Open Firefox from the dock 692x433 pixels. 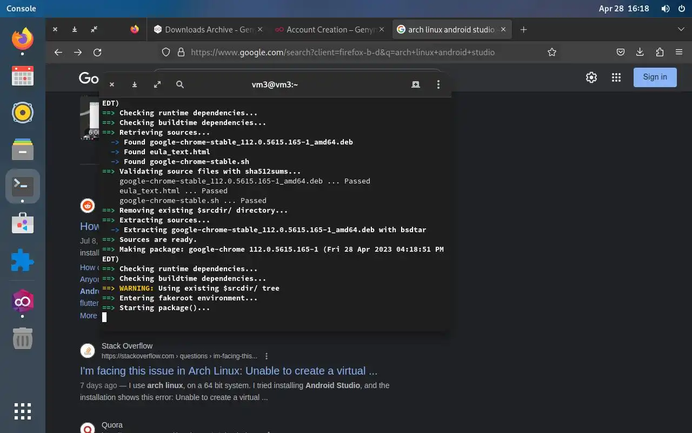(23, 38)
